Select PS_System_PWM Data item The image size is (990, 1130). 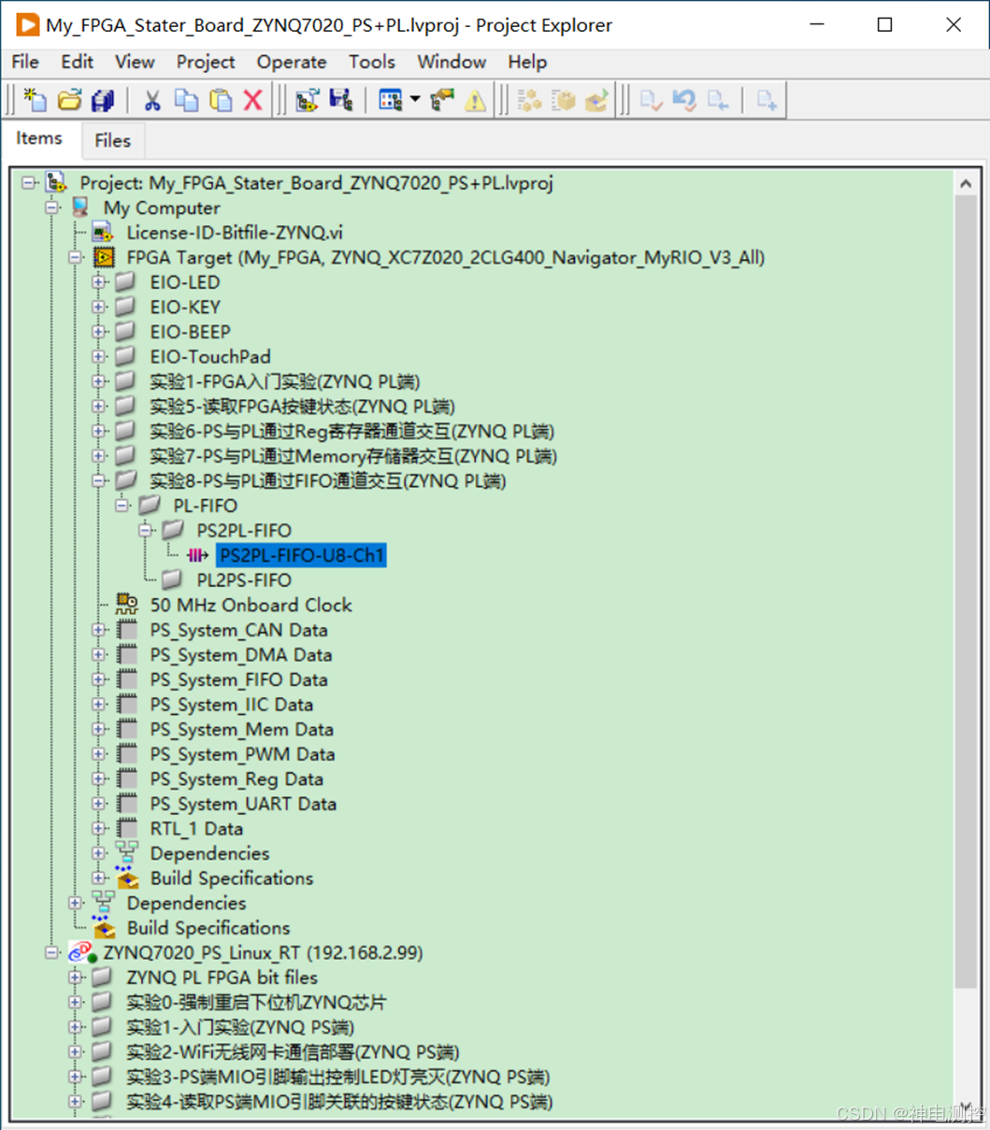click(242, 754)
